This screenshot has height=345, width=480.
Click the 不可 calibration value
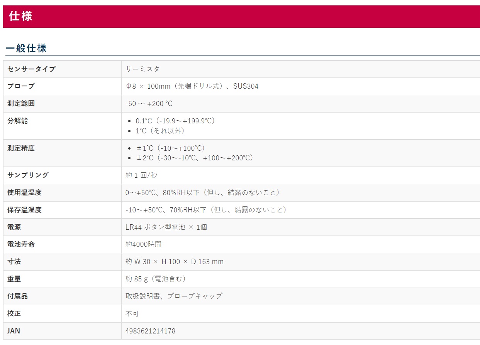click(x=132, y=313)
